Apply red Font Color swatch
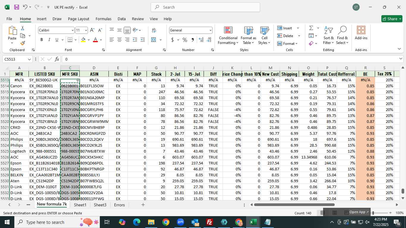Screen dimensions: 406x228 (95, 40)
